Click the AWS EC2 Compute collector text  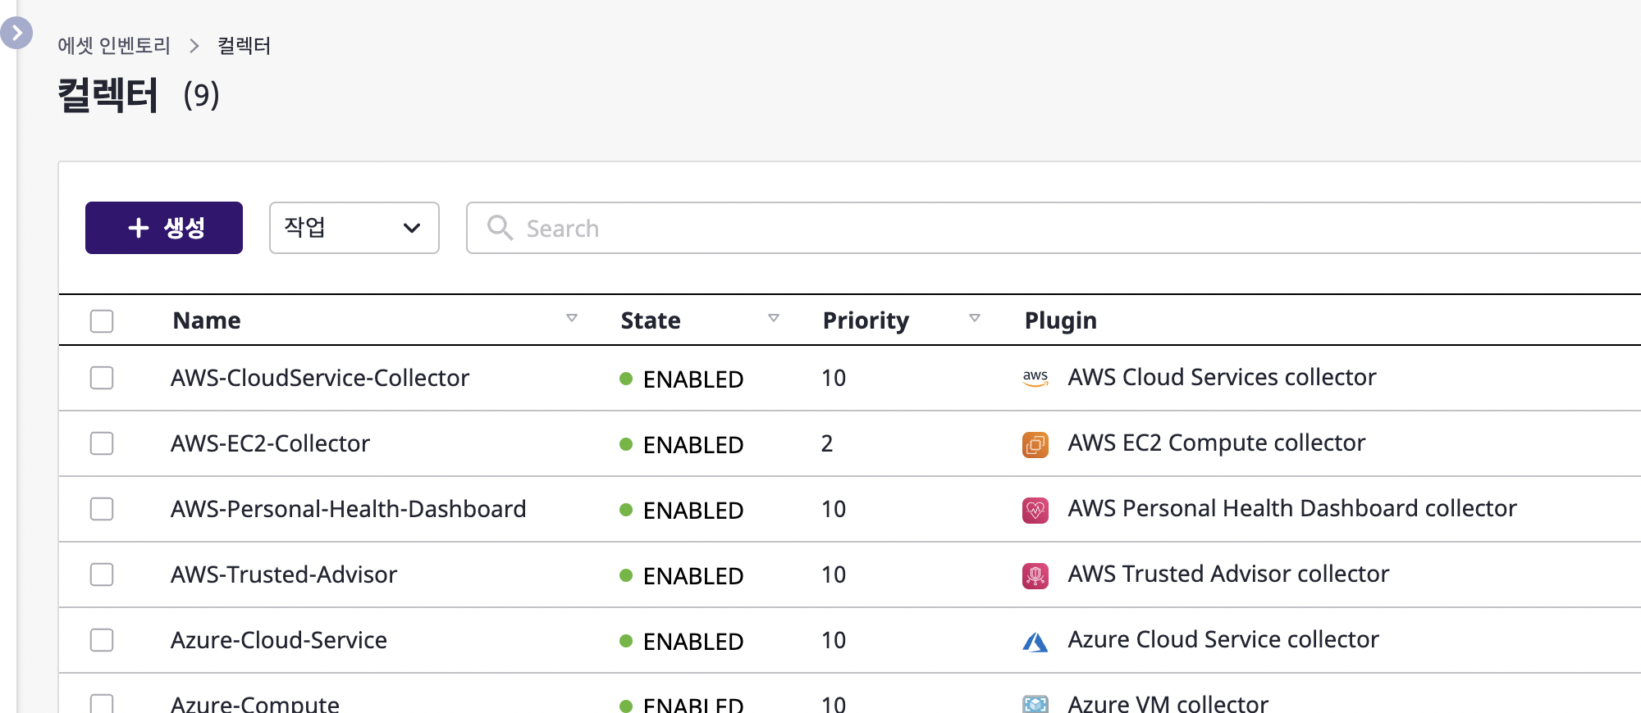pyautogui.click(x=1217, y=443)
